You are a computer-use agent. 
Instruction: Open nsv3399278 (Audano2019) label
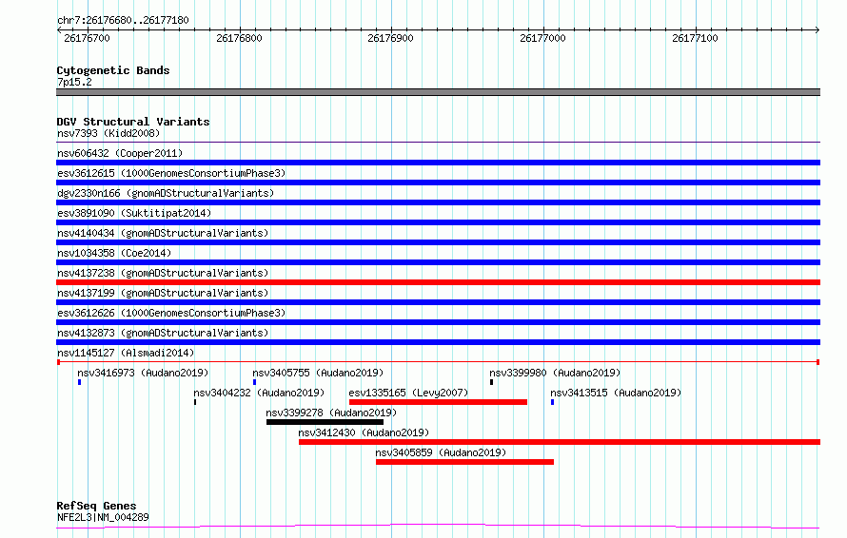(331, 413)
